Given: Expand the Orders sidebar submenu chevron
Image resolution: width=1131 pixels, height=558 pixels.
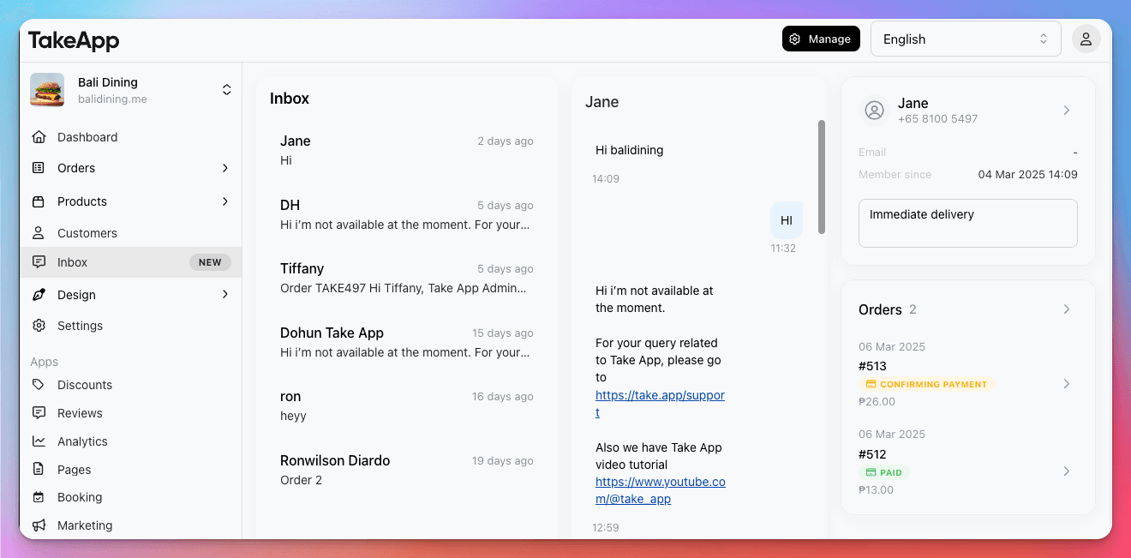Looking at the screenshot, I should [x=225, y=168].
